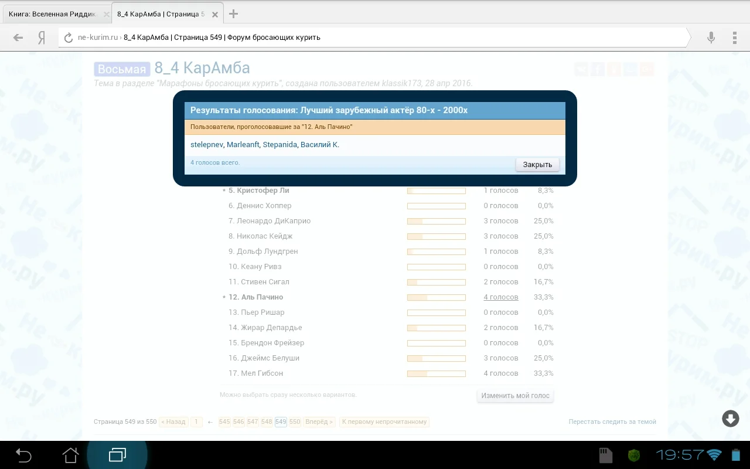Open the browser options menu with three dots
This screenshot has height=469, width=750.
point(734,37)
